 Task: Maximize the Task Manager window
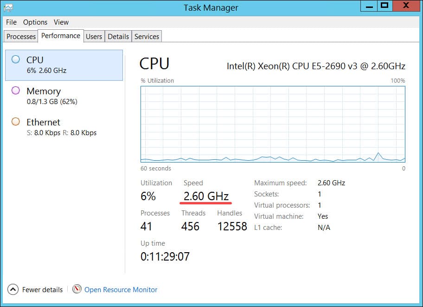384,6
